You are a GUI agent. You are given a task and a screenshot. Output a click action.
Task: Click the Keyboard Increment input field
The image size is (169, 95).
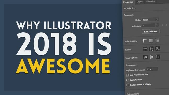(152, 69)
